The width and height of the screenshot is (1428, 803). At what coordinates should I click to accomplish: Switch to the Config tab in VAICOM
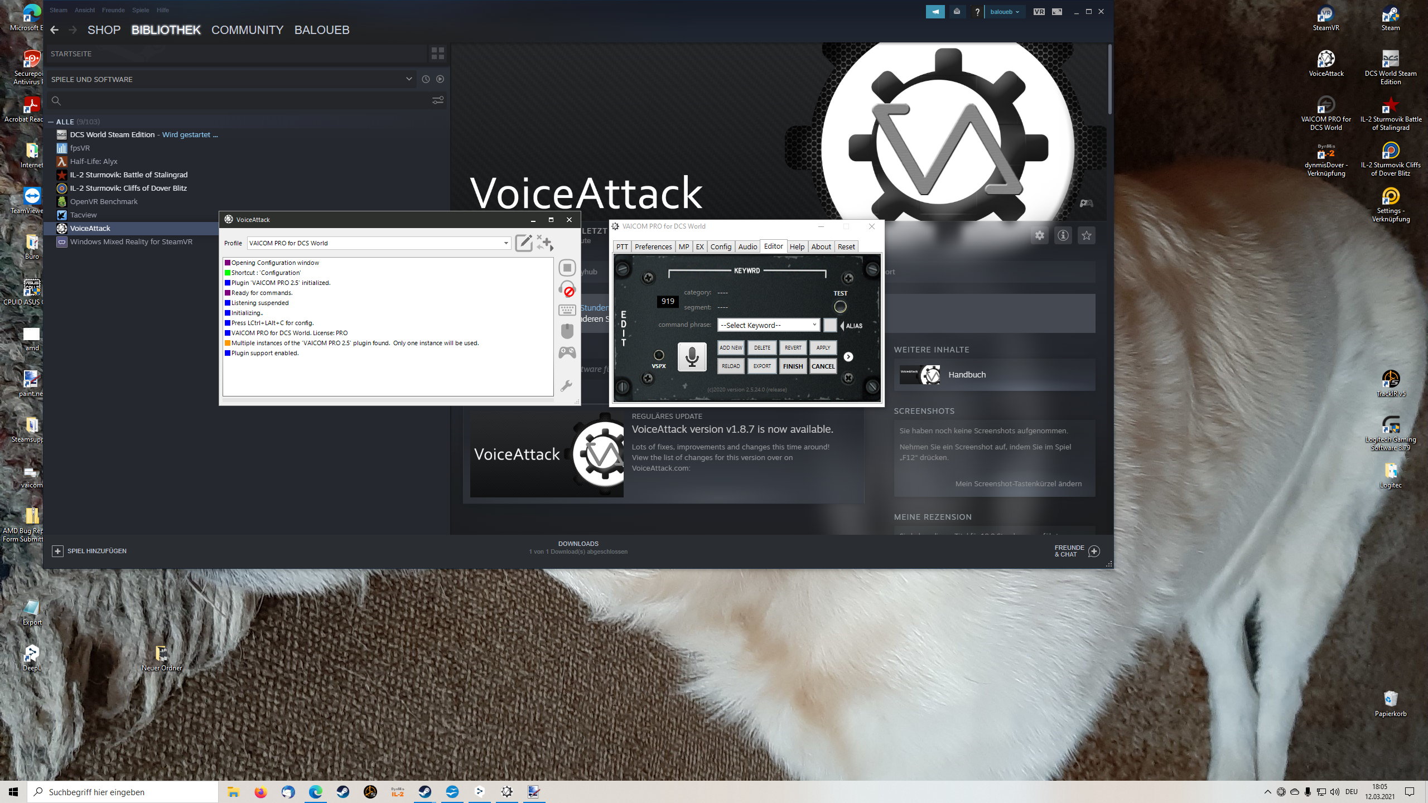tap(721, 247)
